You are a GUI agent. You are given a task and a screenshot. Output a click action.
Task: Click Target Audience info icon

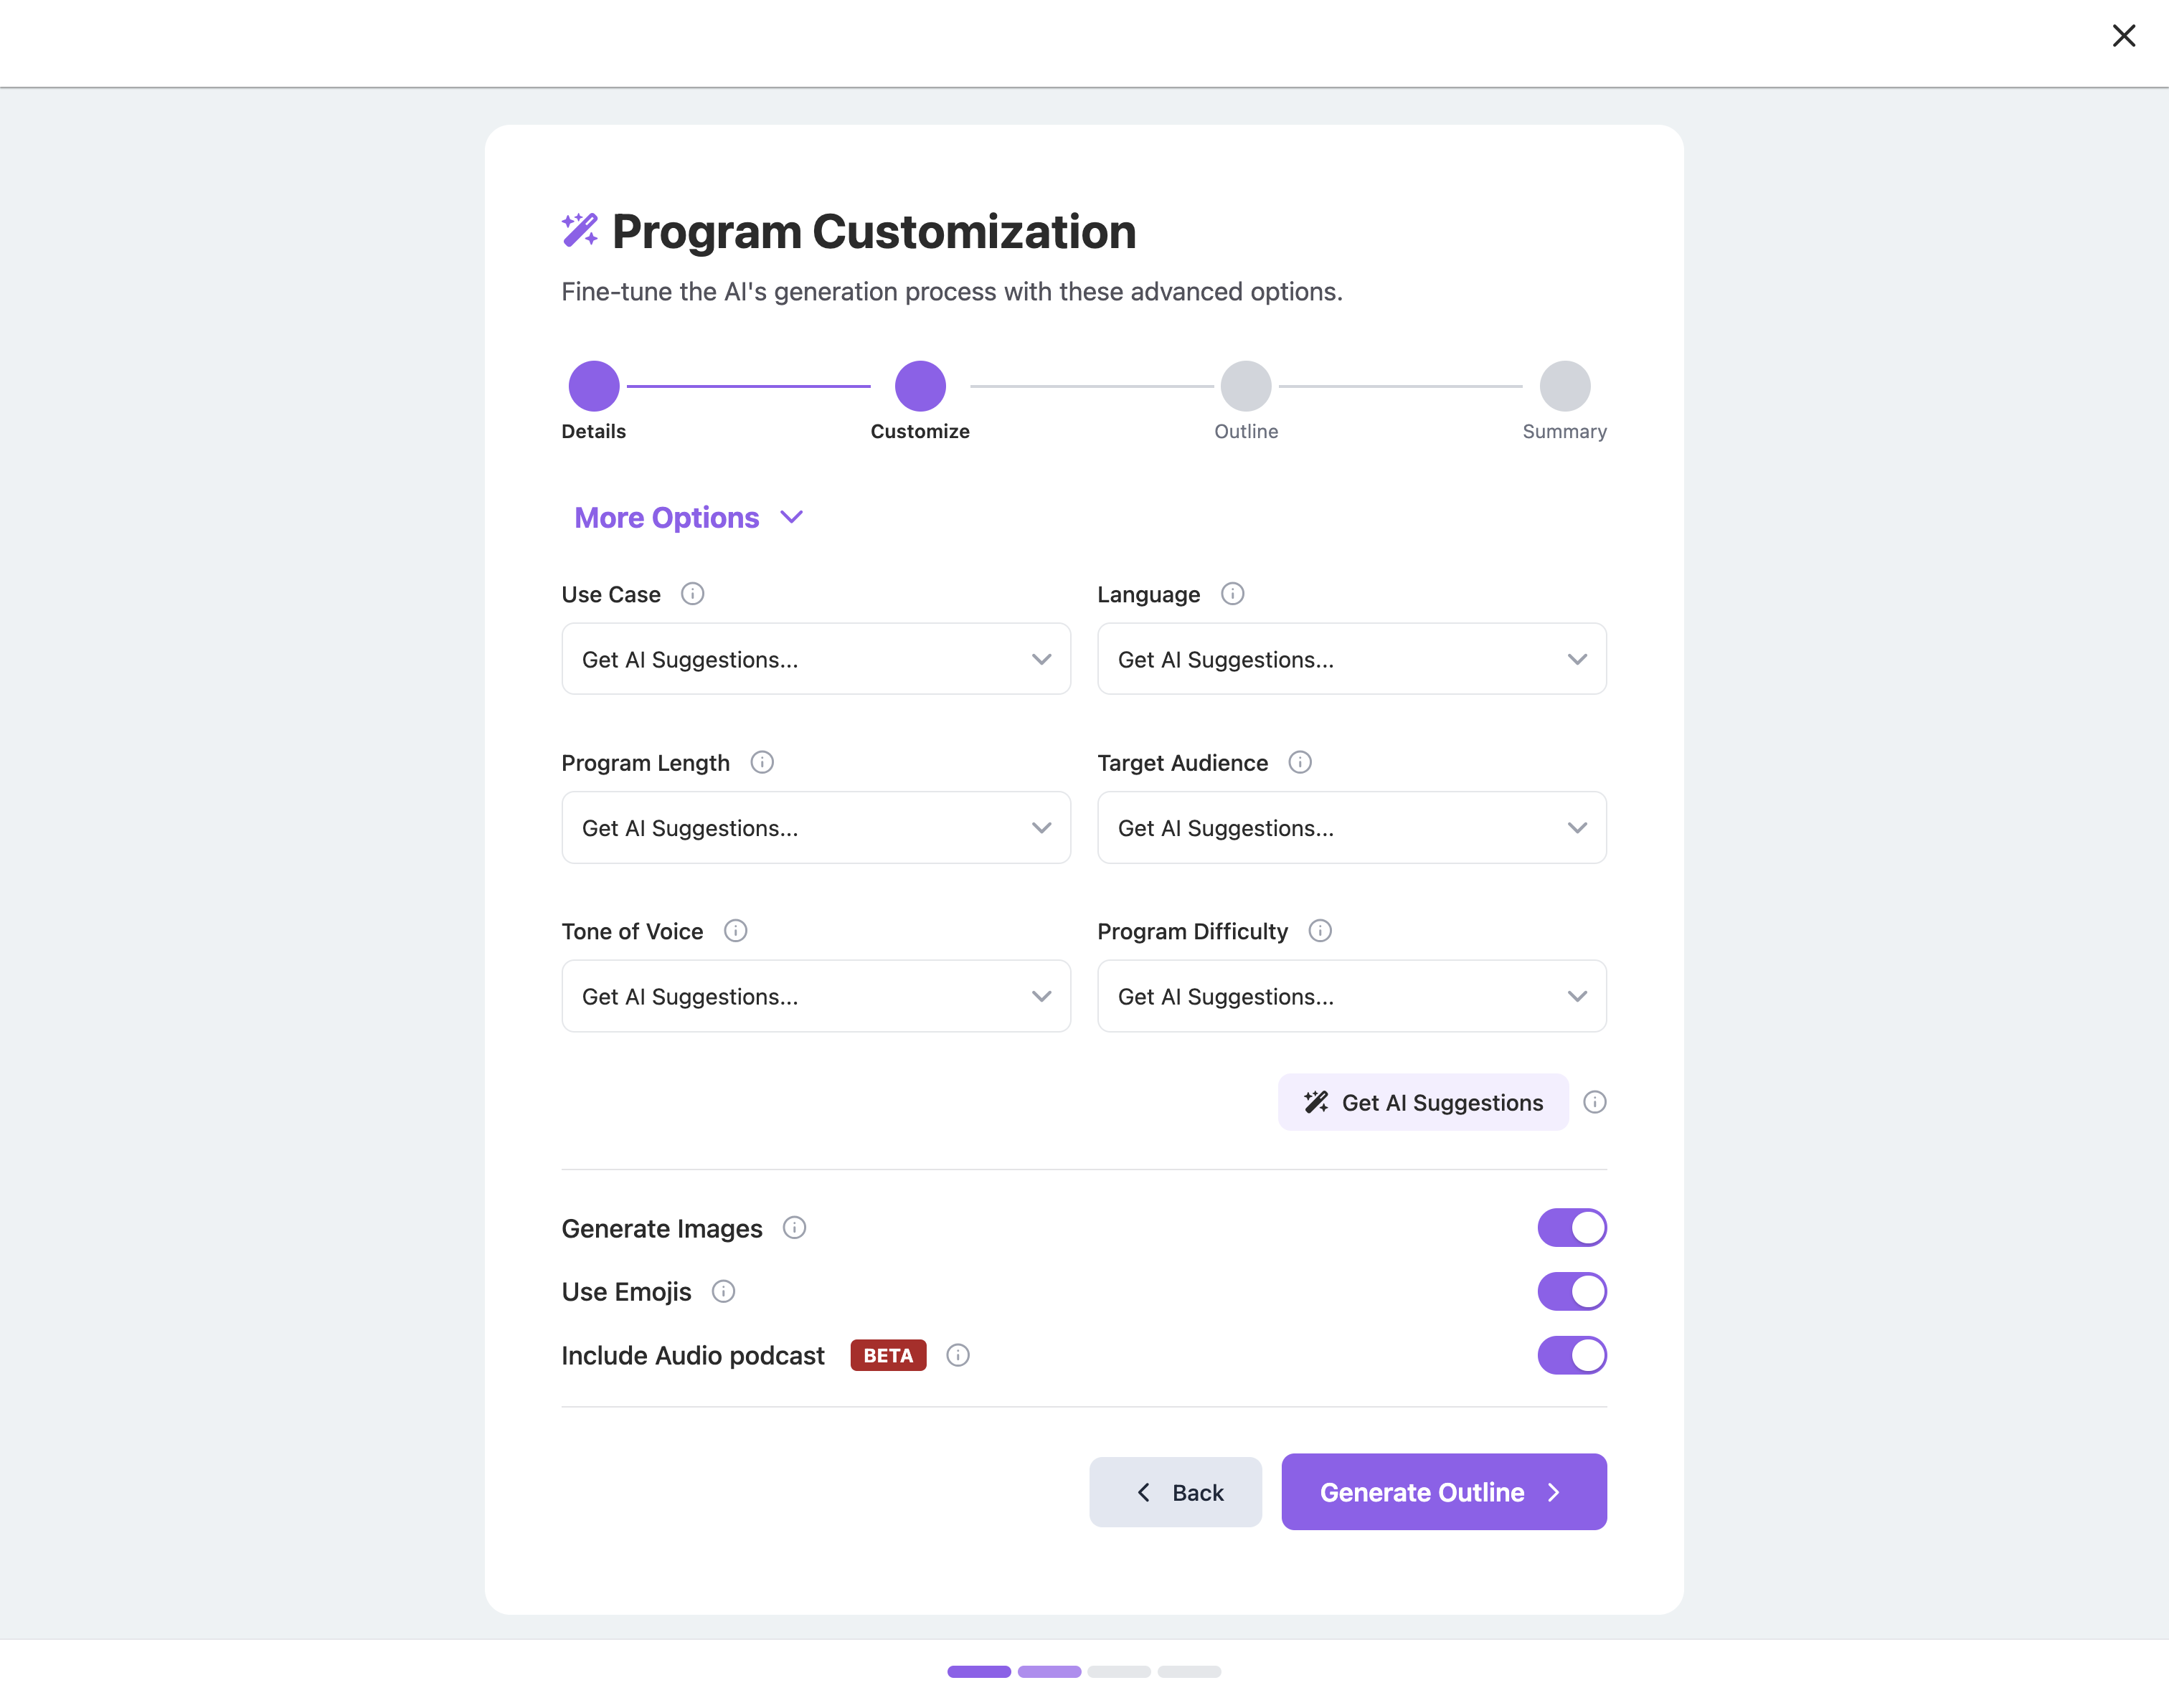point(1300,762)
